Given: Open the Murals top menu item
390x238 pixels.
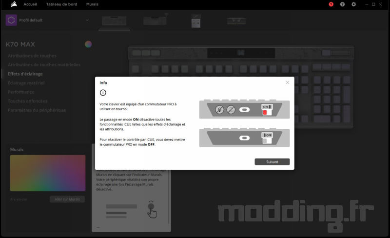Looking at the screenshot, I should (92, 4).
